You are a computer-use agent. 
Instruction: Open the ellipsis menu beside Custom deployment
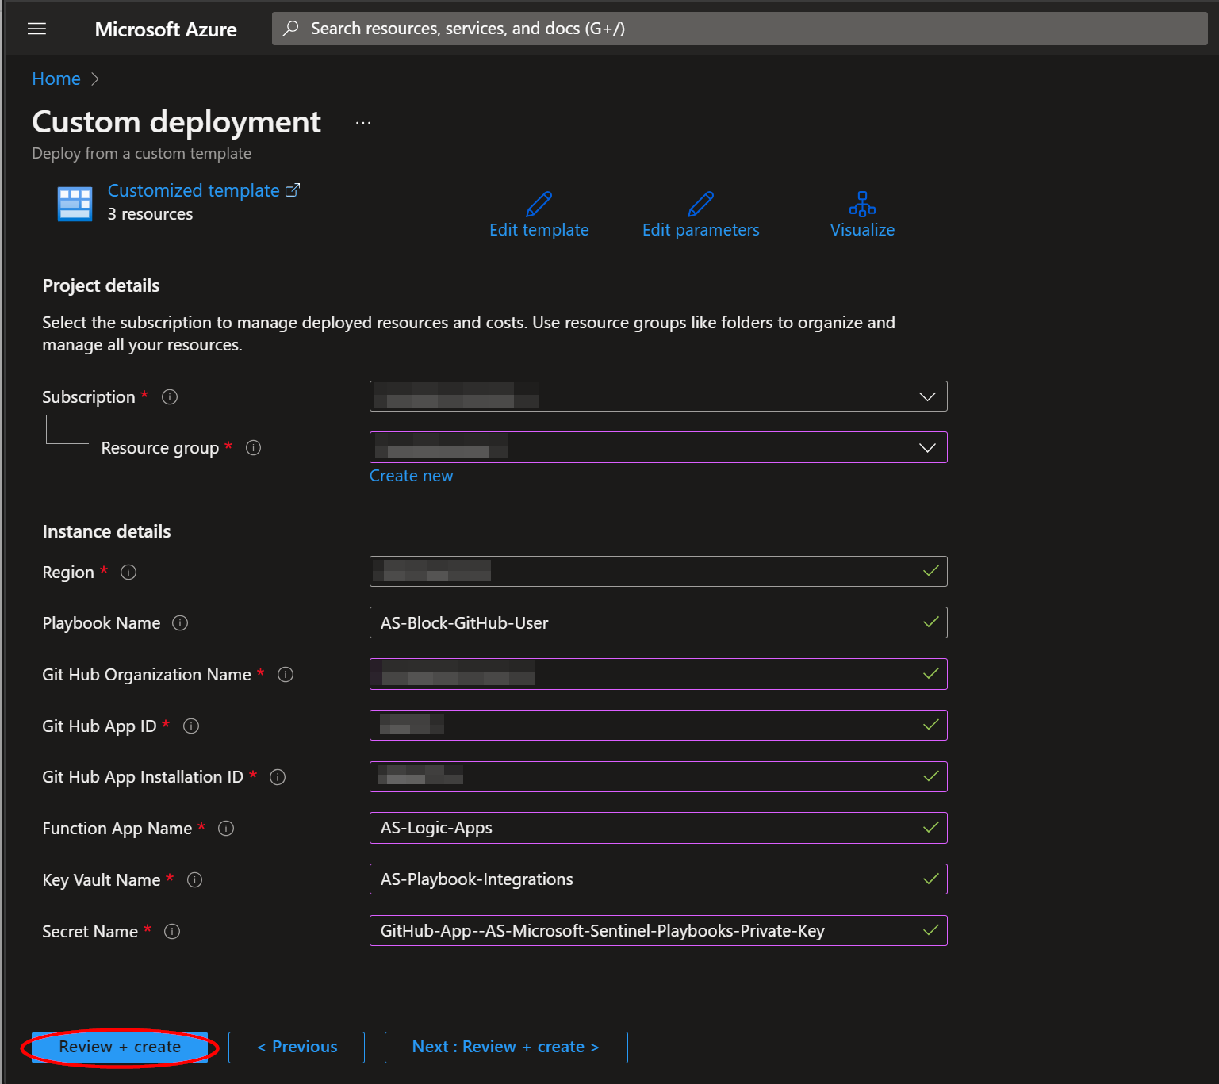[x=363, y=123]
